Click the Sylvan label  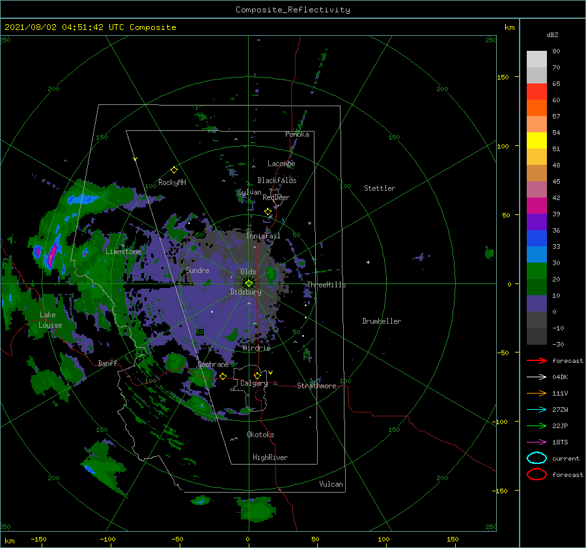pyautogui.click(x=249, y=192)
